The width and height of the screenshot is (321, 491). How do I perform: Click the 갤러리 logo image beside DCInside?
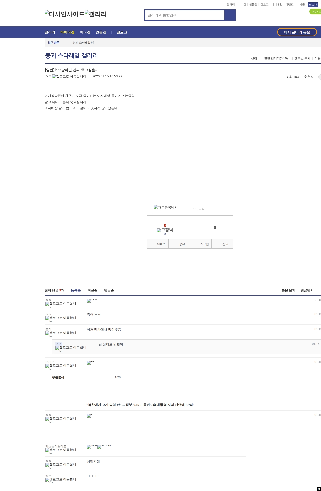pos(96,14)
